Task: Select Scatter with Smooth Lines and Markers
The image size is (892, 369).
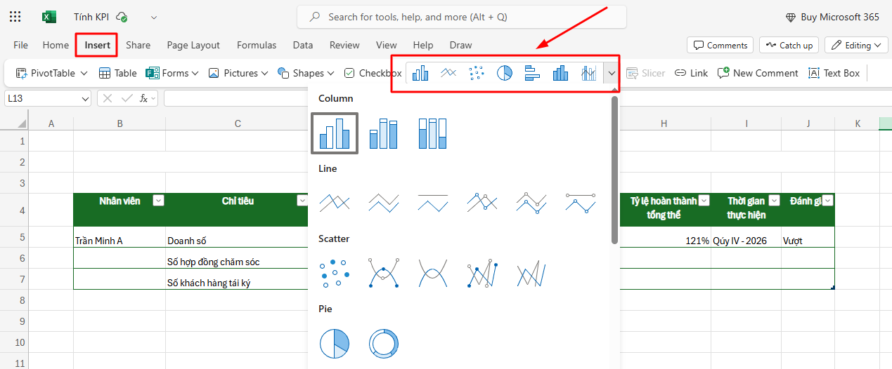Action: (384, 274)
